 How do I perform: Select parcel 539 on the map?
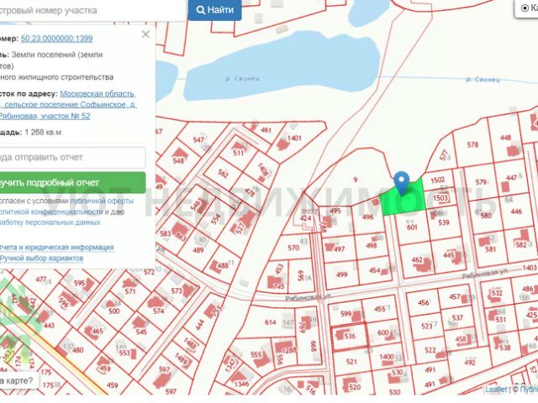click(x=444, y=222)
